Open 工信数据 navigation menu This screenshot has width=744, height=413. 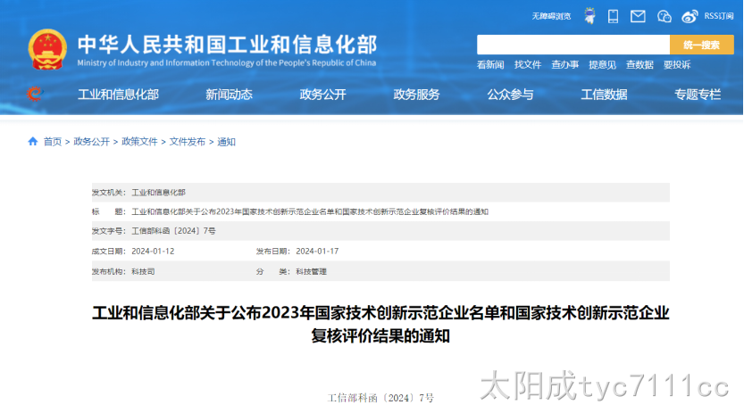[604, 95]
